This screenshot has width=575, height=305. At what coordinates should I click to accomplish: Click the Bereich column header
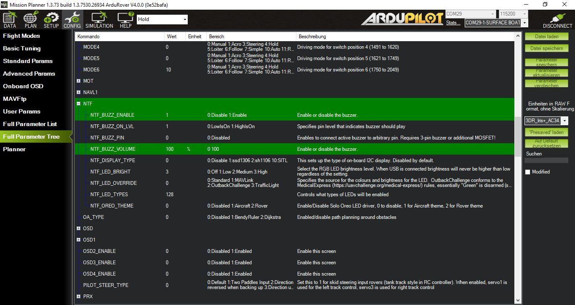(251, 37)
